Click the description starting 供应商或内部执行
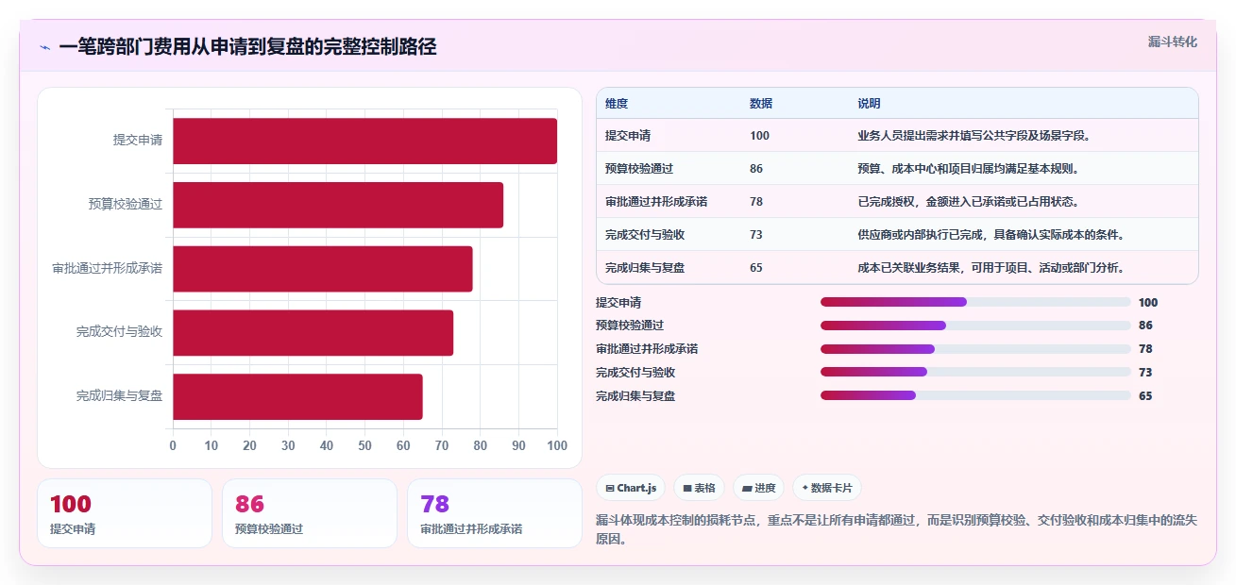Screen dimensions: 1236x585 [x=992, y=235]
